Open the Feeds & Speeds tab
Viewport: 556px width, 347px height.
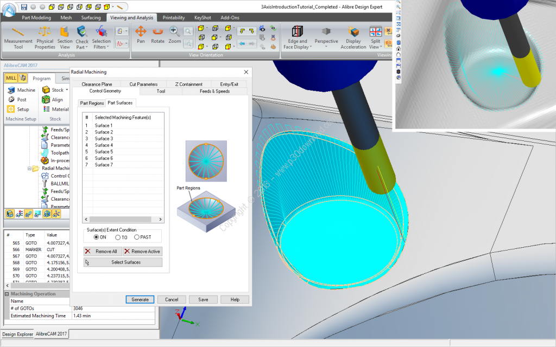(214, 91)
